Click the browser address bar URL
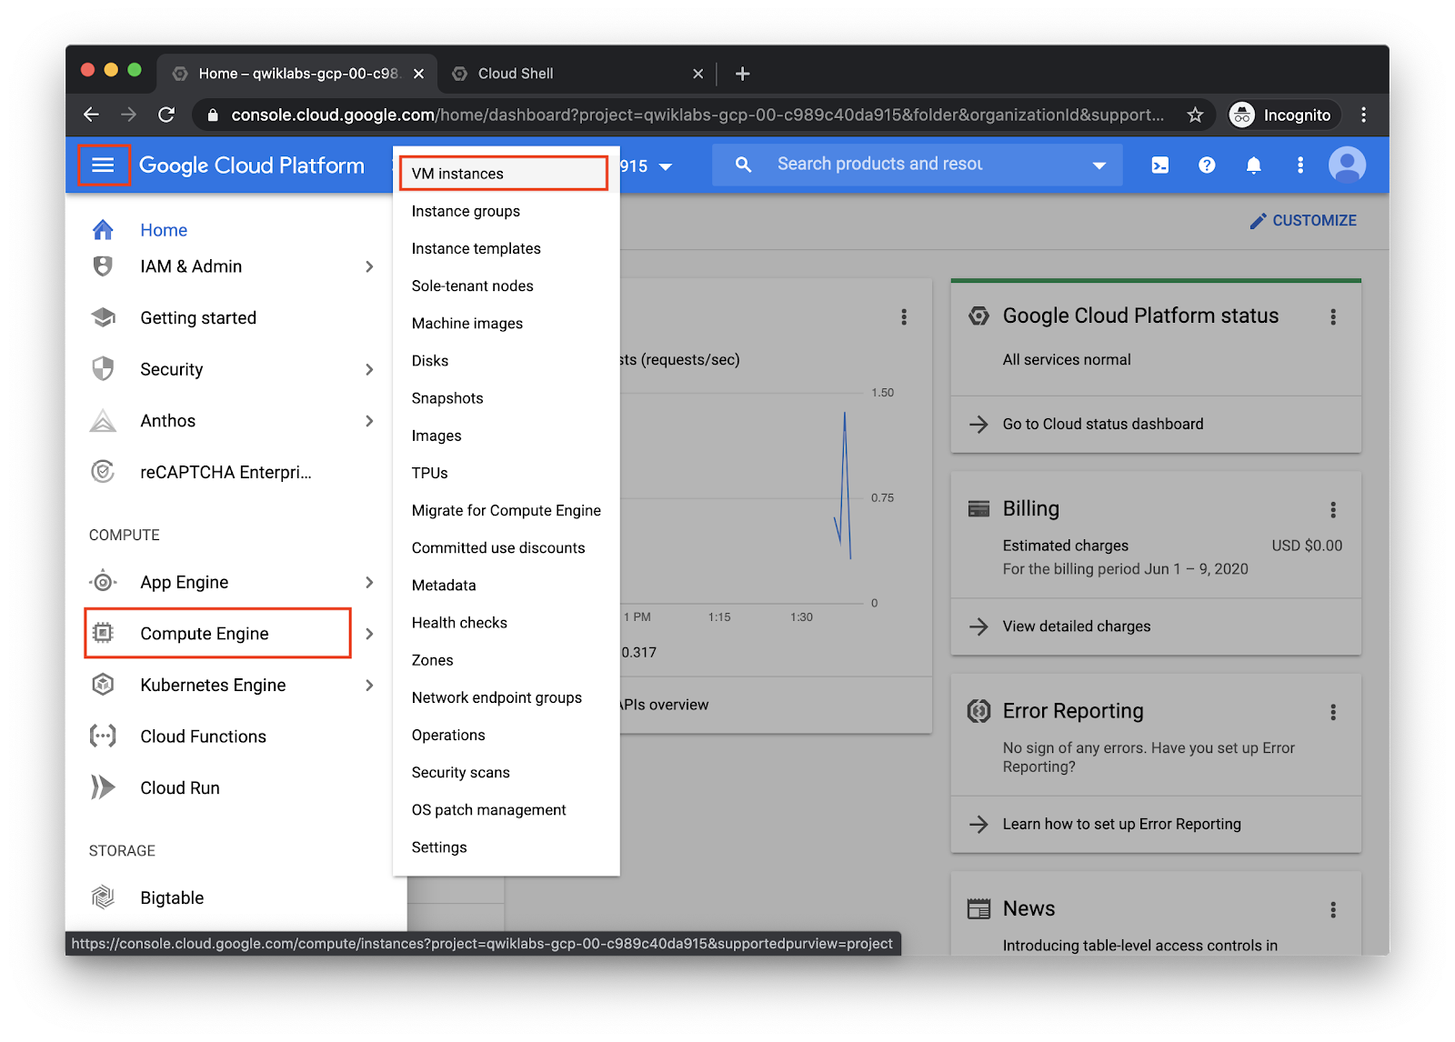This screenshot has height=1042, width=1455. [x=697, y=115]
